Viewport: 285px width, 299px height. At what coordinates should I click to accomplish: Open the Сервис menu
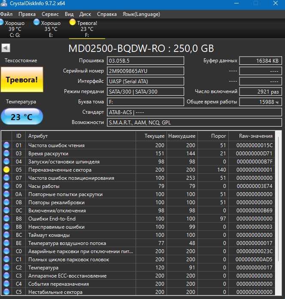tap(50, 14)
